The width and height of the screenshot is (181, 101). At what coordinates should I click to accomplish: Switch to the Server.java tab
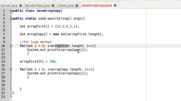(9, 6)
